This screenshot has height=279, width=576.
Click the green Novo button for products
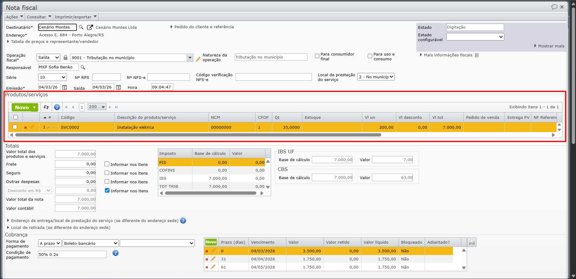22,107
